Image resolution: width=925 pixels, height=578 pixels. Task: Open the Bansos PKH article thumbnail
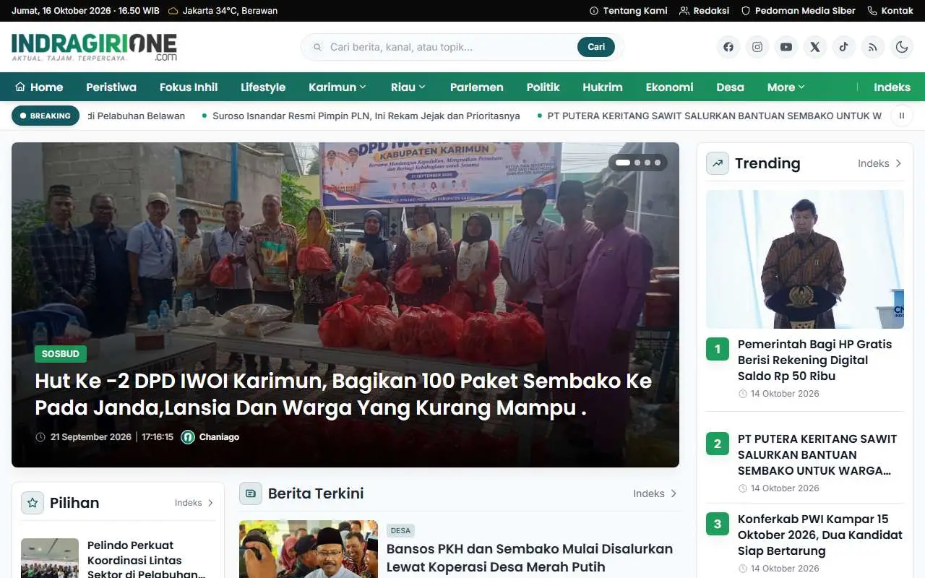coord(309,549)
